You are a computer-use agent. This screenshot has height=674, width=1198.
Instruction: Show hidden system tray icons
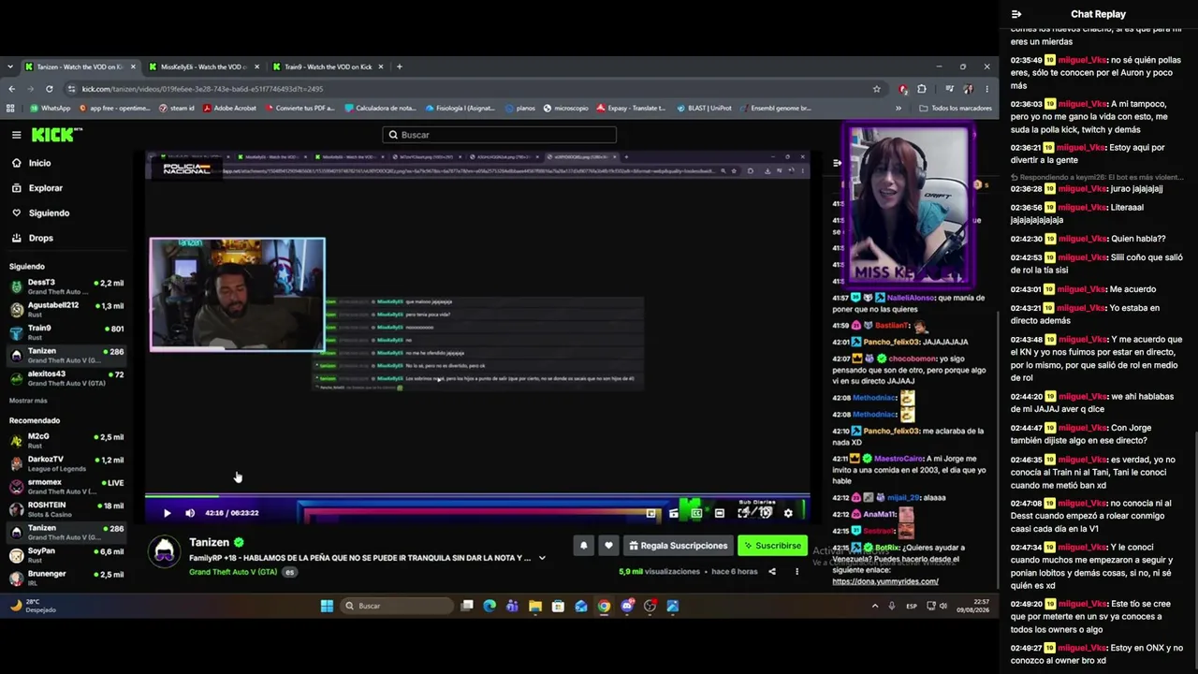875,606
